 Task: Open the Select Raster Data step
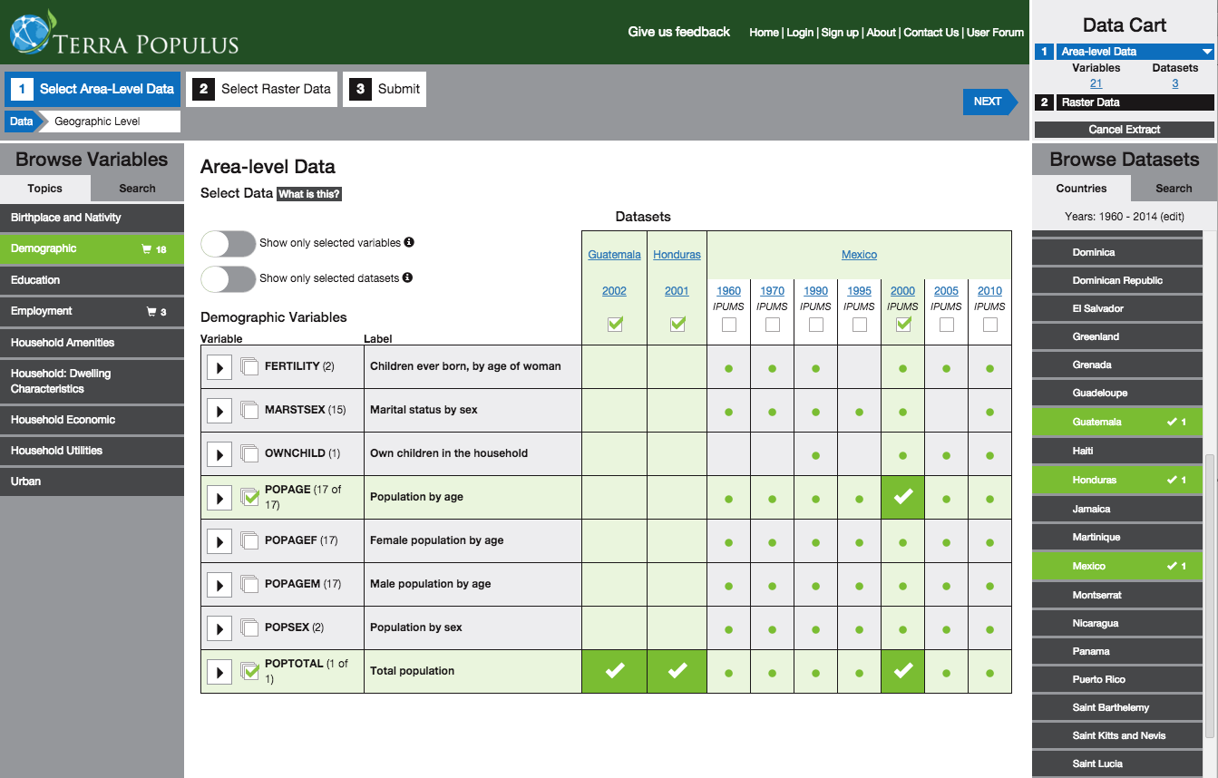(x=263, y=89)
